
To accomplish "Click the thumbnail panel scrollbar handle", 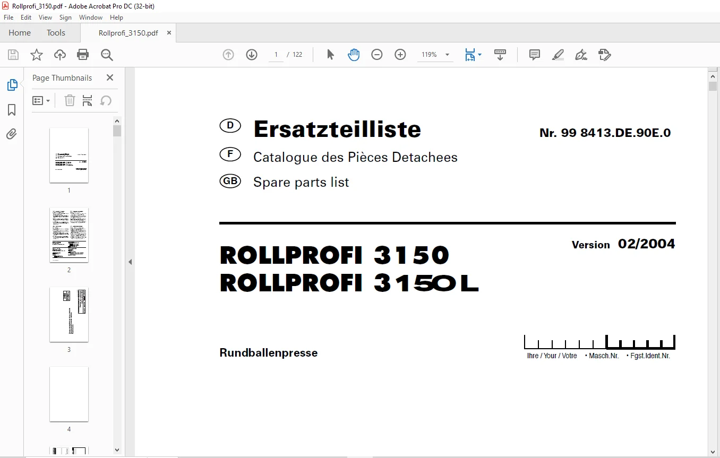I will tap(117, 131).
